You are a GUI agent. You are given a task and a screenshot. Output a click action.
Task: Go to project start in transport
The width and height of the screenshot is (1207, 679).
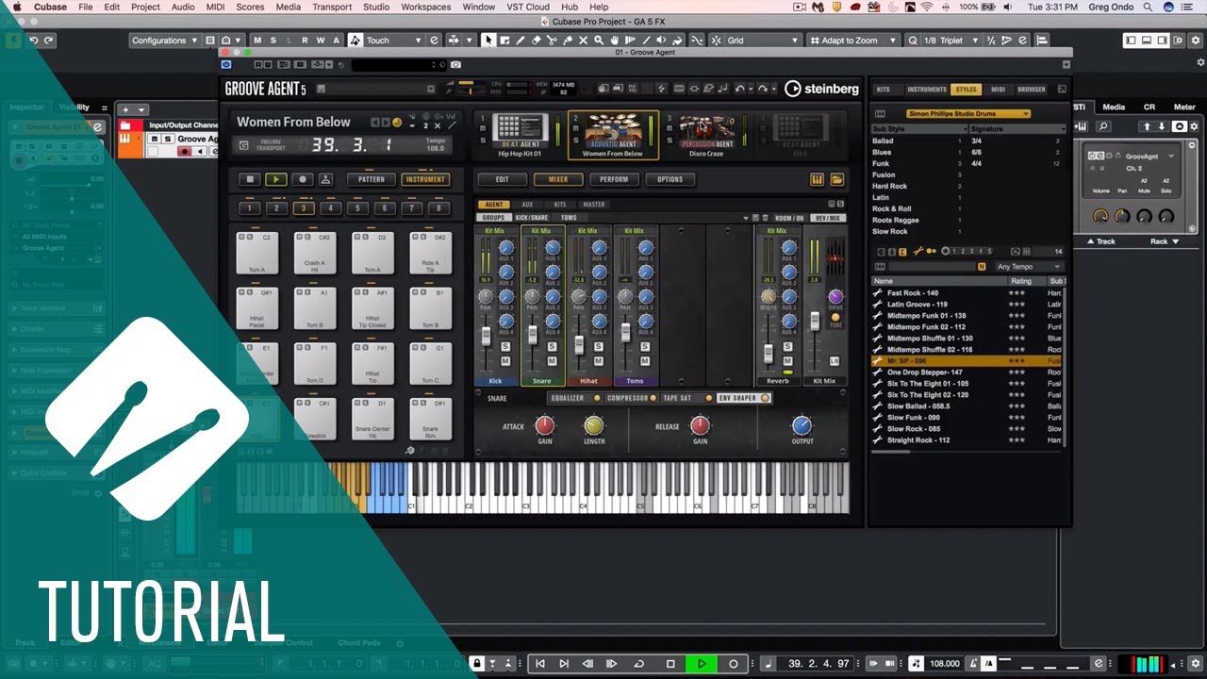pos(540,664)
